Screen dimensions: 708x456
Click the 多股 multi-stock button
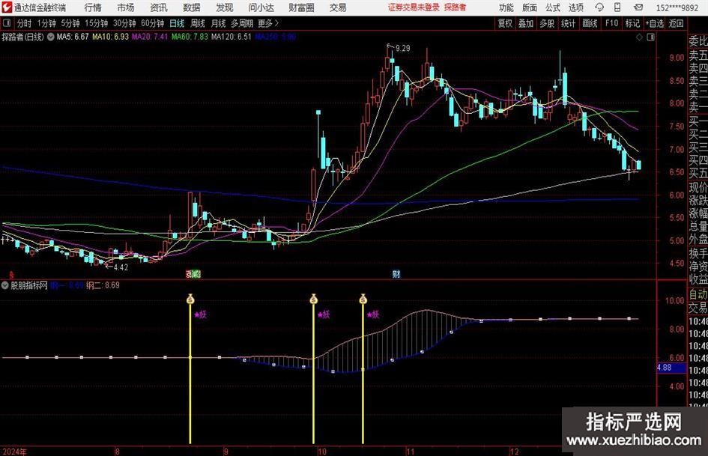(x=547, y=23)
